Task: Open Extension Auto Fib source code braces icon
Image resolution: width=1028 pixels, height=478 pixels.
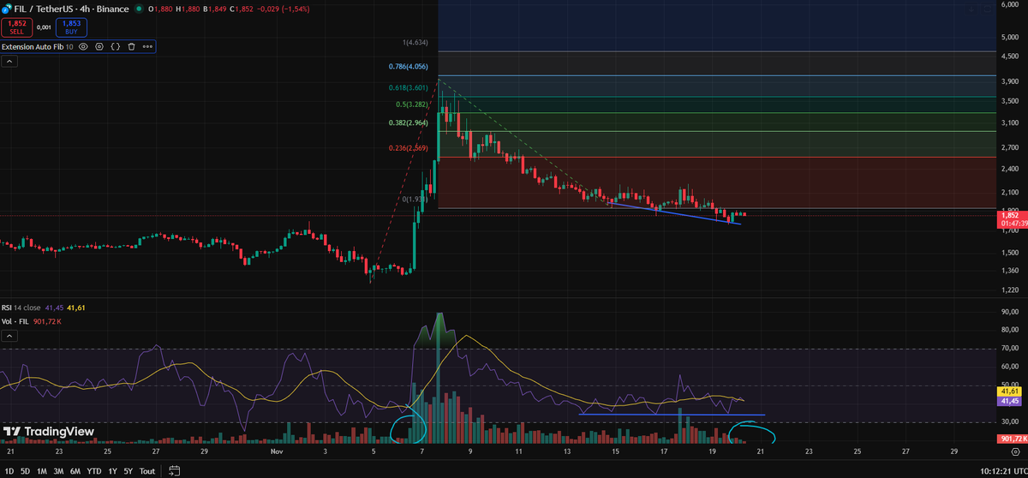Action: coord(115,46)
